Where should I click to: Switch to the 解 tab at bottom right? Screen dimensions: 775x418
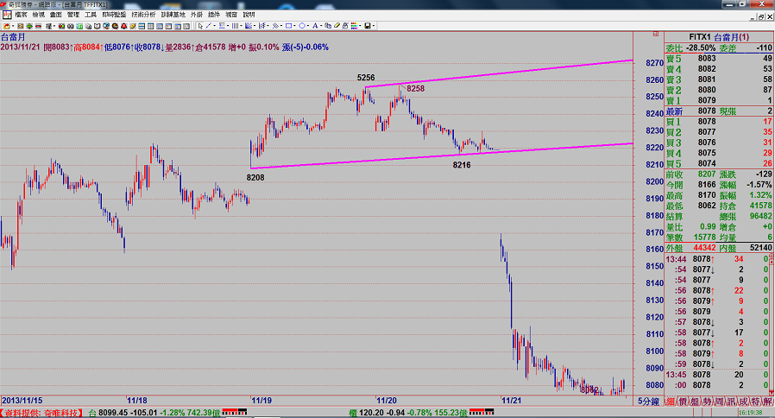click(768, 402)
